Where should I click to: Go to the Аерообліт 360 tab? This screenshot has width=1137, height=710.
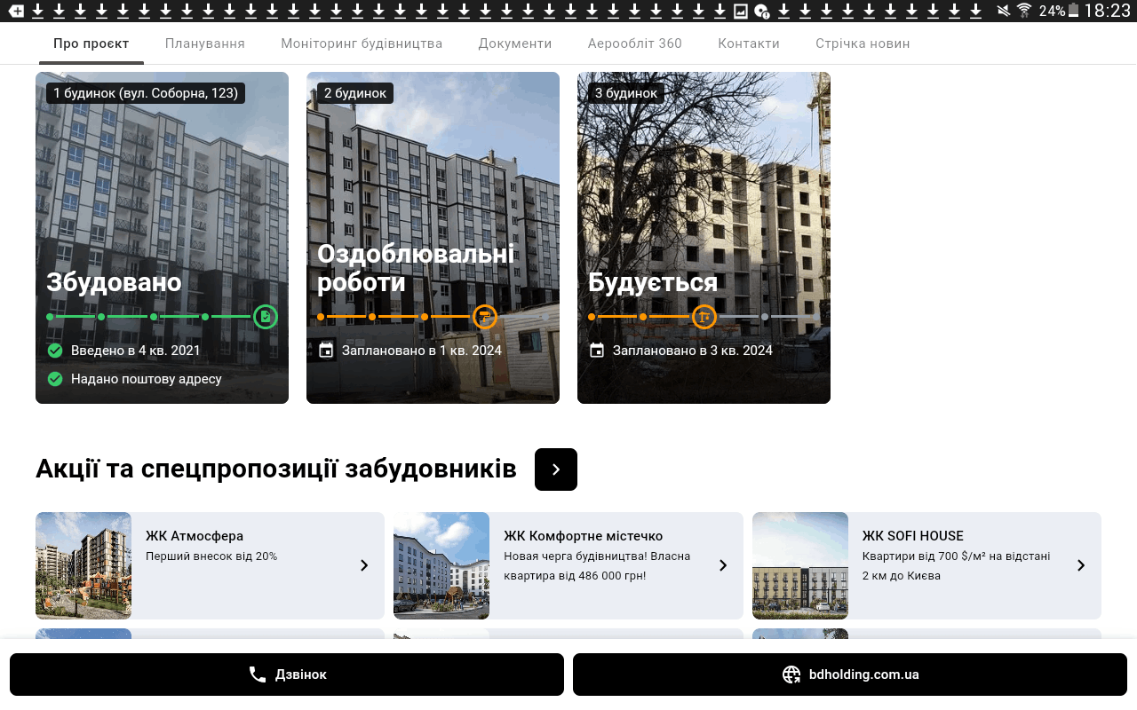(x=634, y=43)
